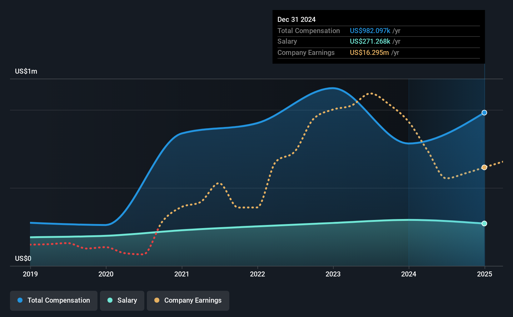Click the US$1m y-axis label
The width and height of the screenshot is (513, 317).
(26, 71)
